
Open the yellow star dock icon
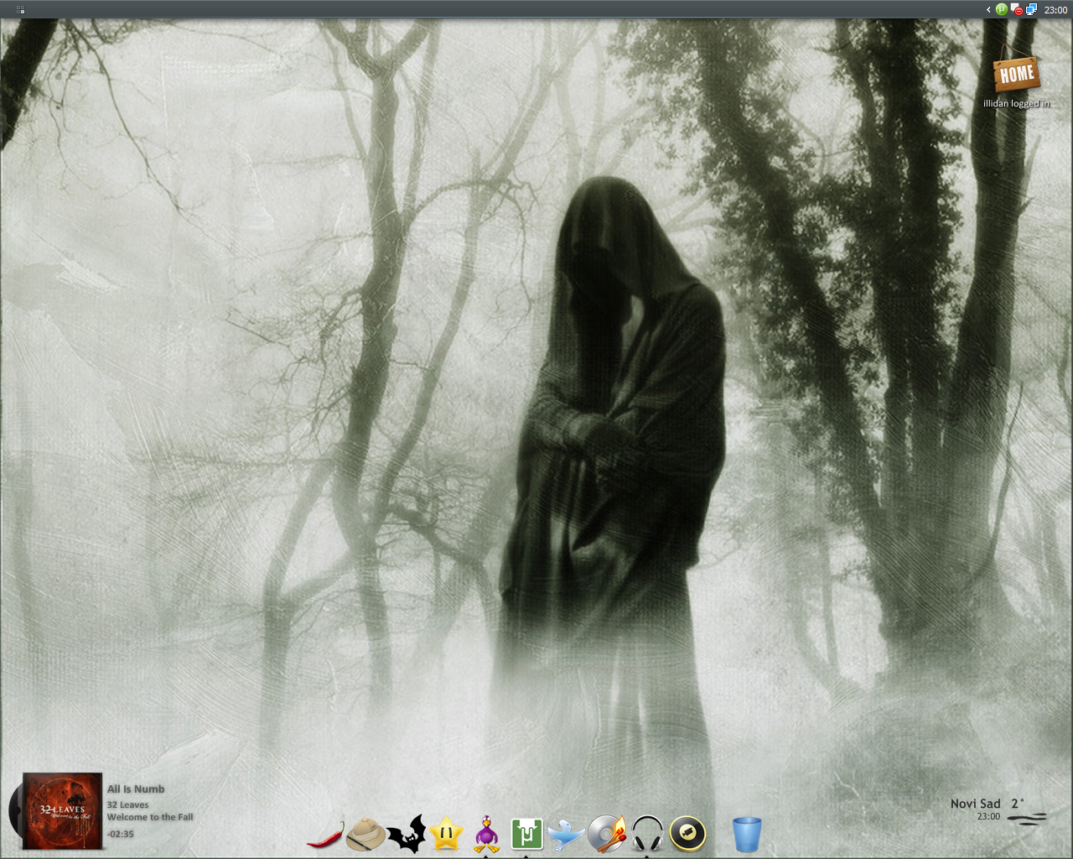pos(446,834)
